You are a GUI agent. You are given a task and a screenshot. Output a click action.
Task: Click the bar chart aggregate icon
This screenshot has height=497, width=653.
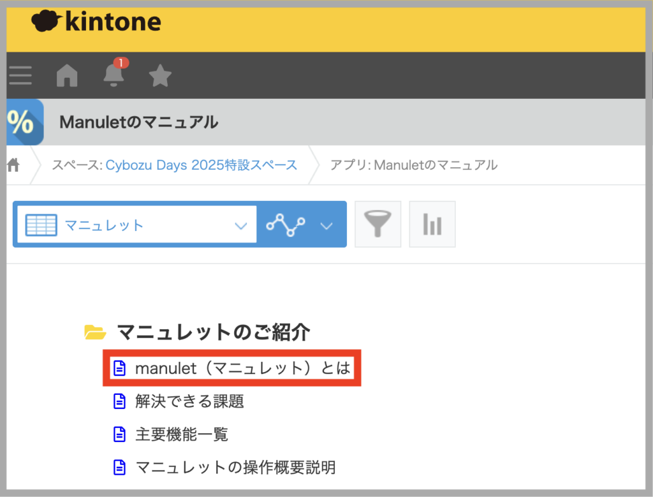[432, 225]
